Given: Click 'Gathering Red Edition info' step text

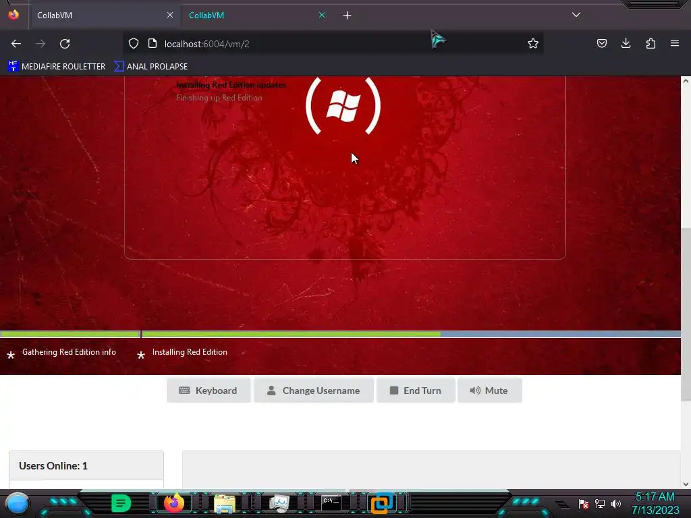Looking at the screenshot, I should (x=70, y=352).
